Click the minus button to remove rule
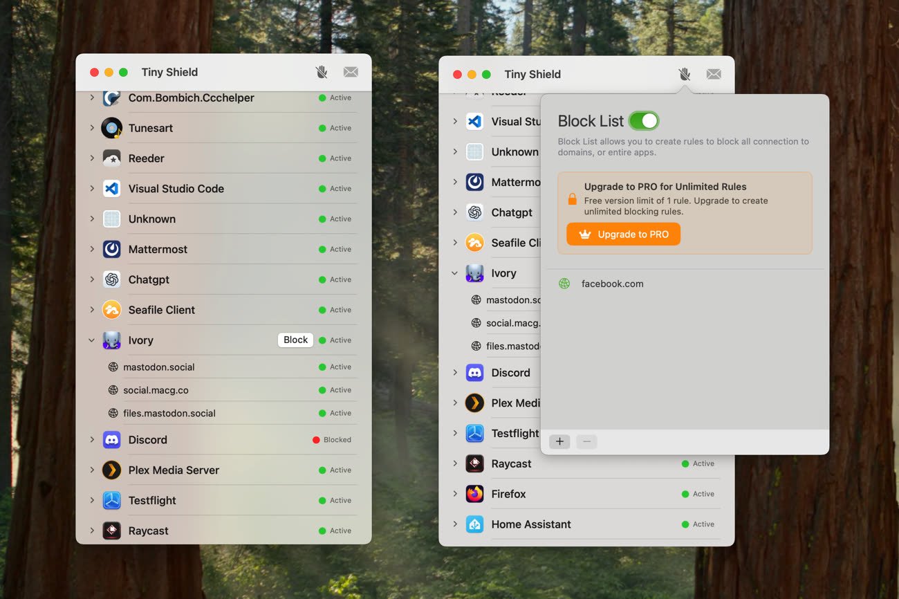The image size is (899, 599). (x=586, y=441)
